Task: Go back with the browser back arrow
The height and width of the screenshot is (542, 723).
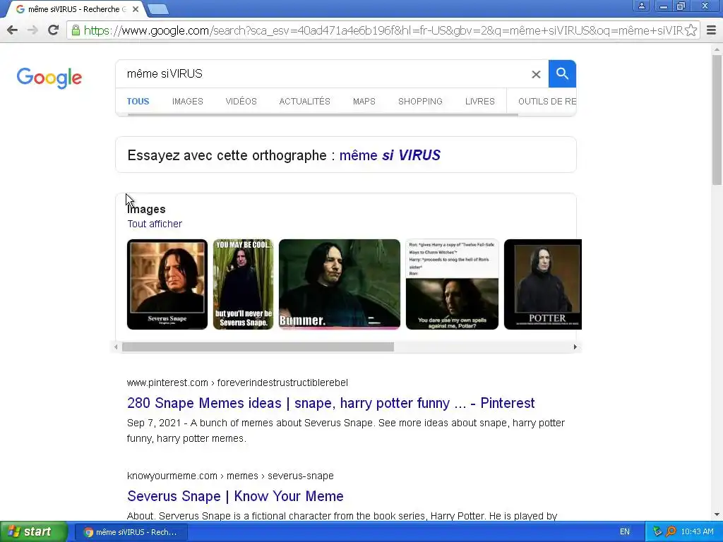Action: pyautogui.click(x=13, y=30)
